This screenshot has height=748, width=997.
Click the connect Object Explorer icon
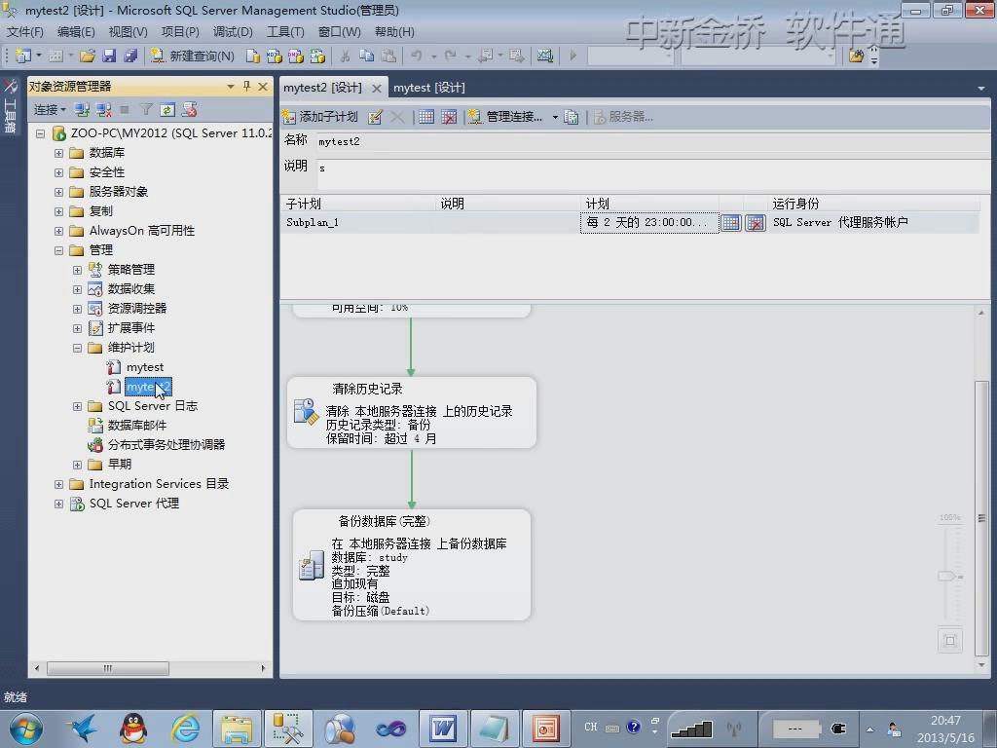click(82, 110)
